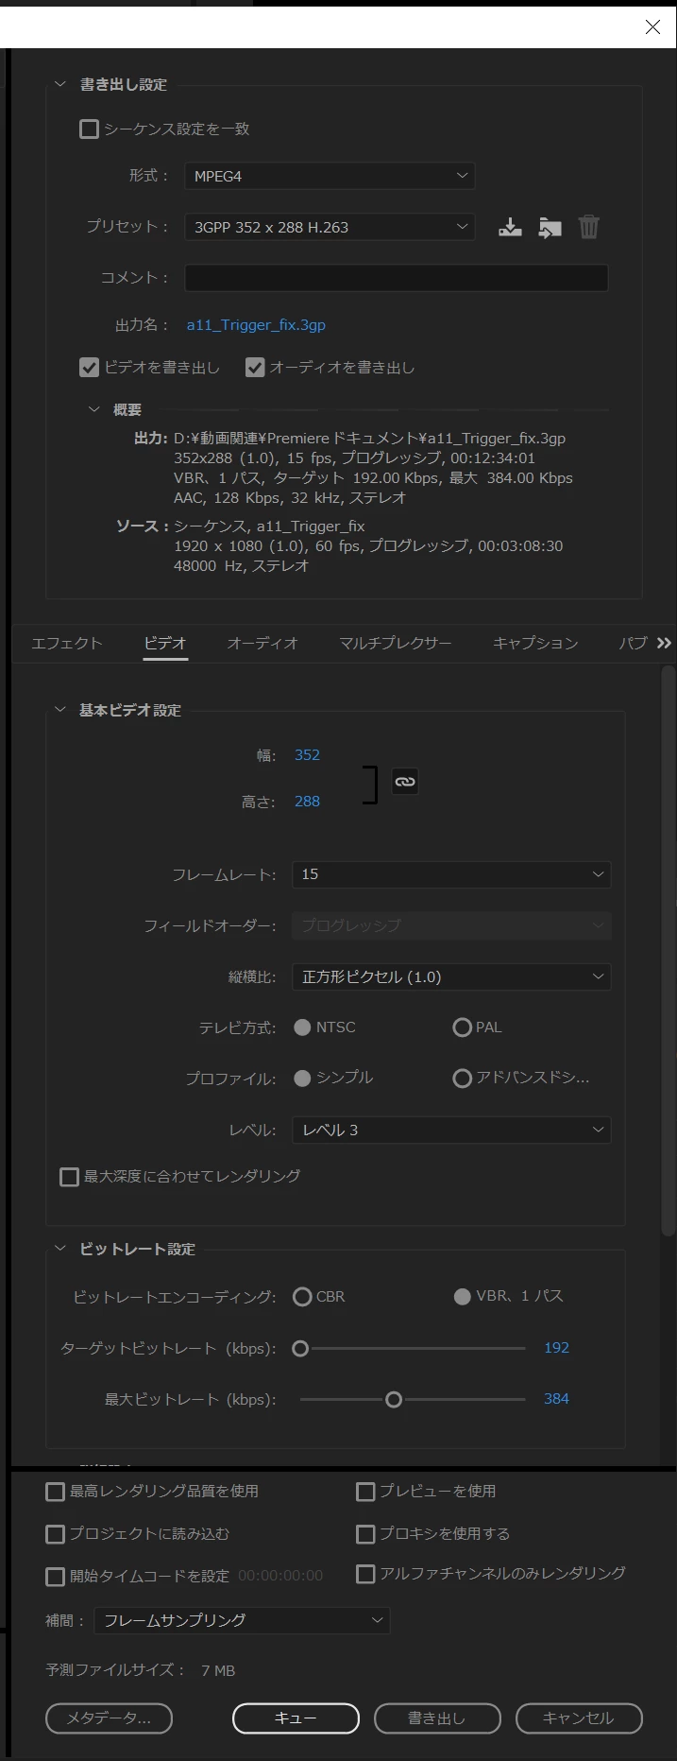
Task: Click the save preset icon
Action: coord(510,227)
